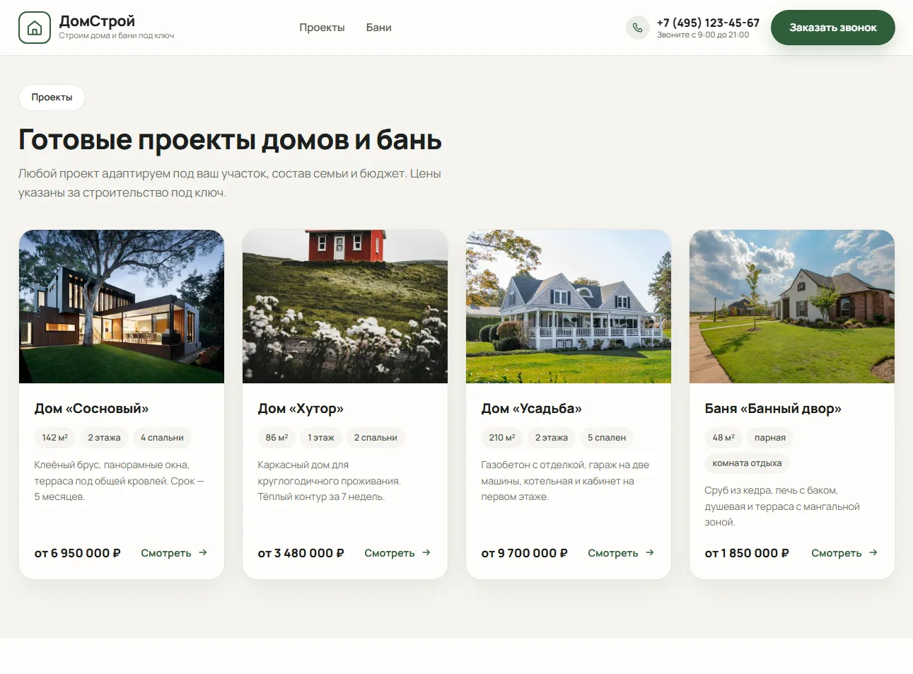Viewport: 913px width, 674px height.
Task: Open the Дом «Хутор» red house photo
Action: coord(345,306)
